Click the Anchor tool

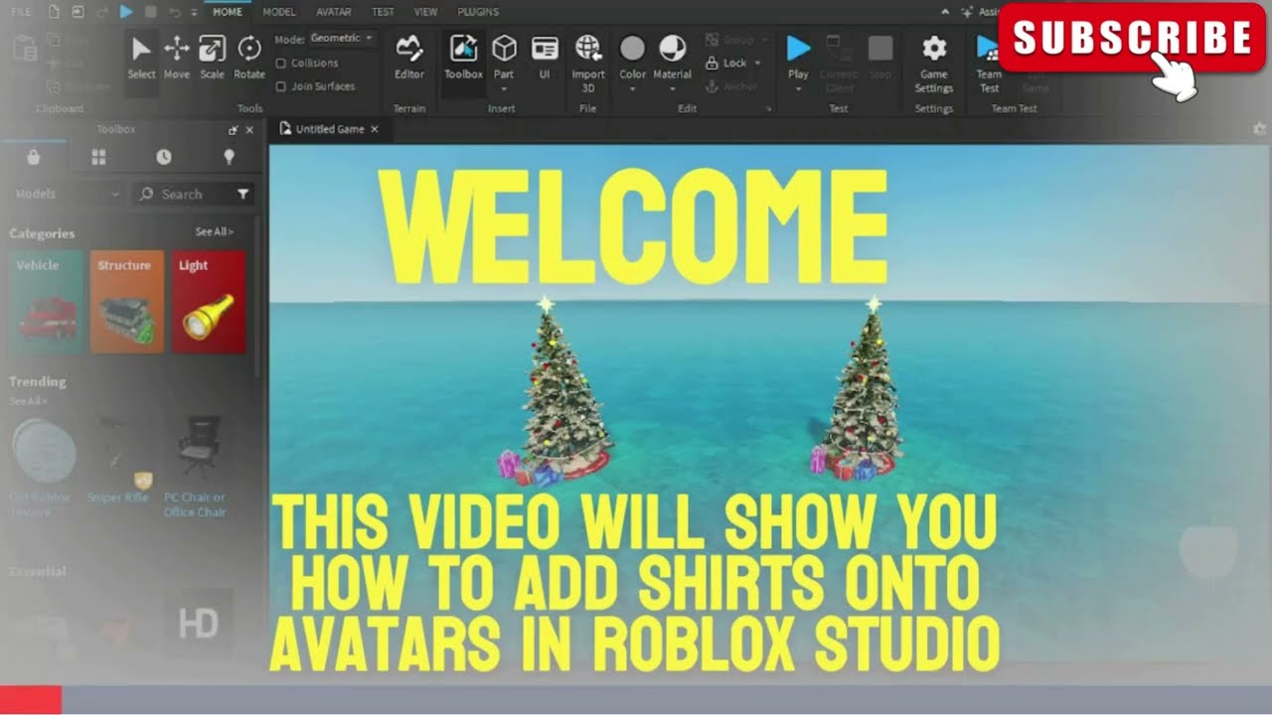pos(732,86)
